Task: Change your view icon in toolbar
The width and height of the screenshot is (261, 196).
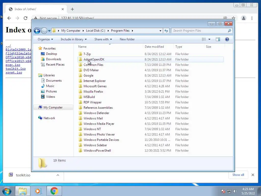Action: click(204, 39)
